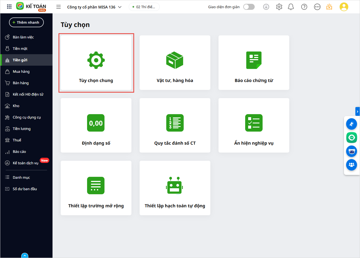
Task: Expand the right side panel arrow
Action: click(x=358, y=111)
